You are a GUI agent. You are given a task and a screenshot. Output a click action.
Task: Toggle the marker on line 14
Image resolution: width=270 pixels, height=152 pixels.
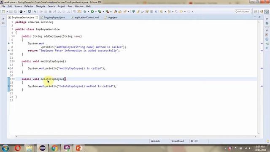click(x=8, y=68)
